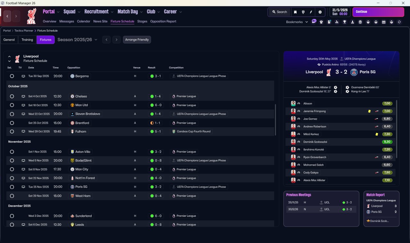Expand the Portal menu chevron
This screenshot has height=243, width=410.
[x=58, y=12]
